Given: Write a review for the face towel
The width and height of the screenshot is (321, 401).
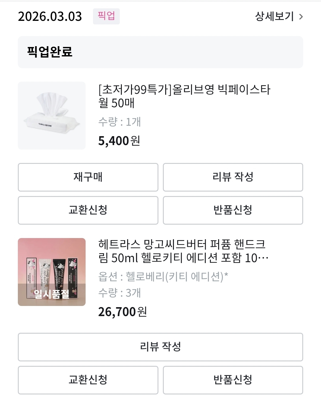Looking at the screenshot, I should (x=233, y=177).
